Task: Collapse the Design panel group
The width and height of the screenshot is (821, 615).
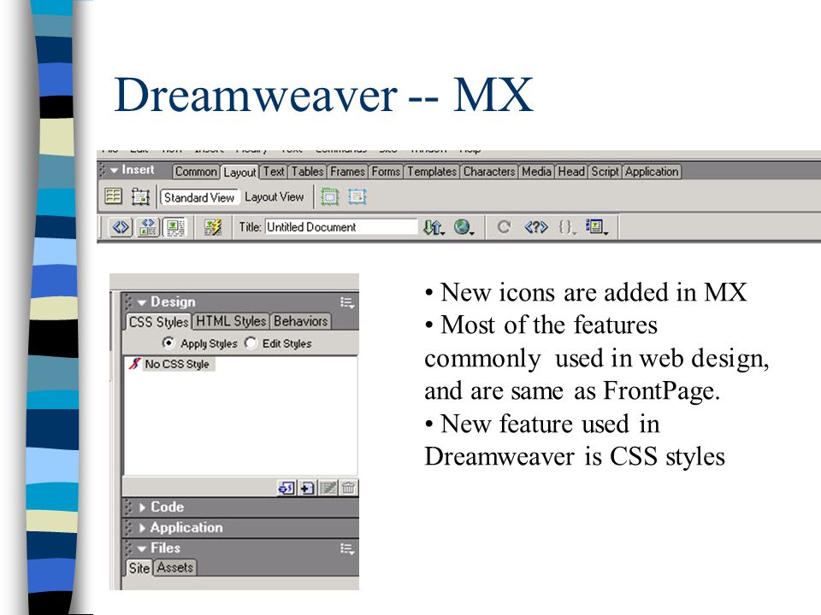Action: coord(141,302)
